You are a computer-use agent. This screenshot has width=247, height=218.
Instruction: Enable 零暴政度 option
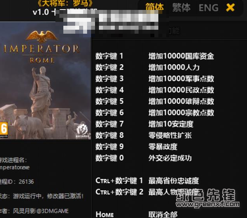click(x=163, y=147)
